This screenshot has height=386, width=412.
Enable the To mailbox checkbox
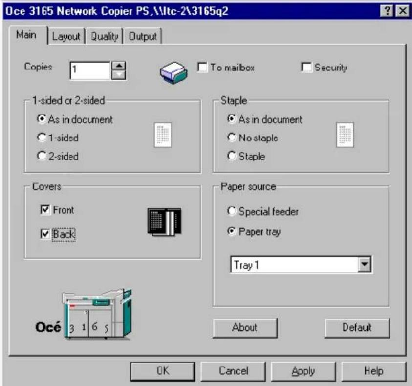click(202, 67)
